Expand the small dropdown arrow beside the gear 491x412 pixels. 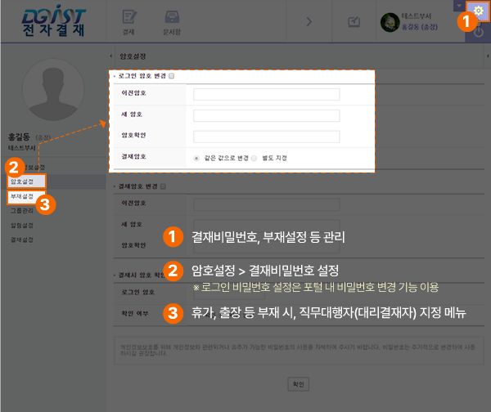pos(459,6)
